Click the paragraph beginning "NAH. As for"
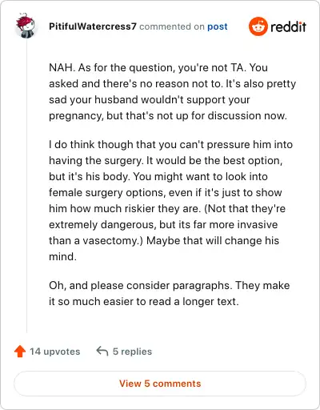Image resolution: width=320 pixels, height=410 pixels. pos(172,91)
